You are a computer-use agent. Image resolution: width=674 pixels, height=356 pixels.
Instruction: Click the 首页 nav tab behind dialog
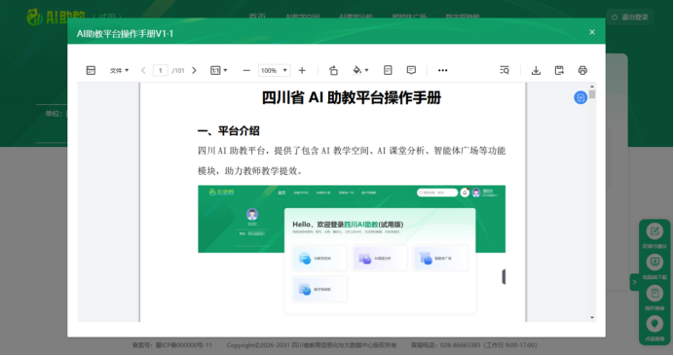[257, 16]
